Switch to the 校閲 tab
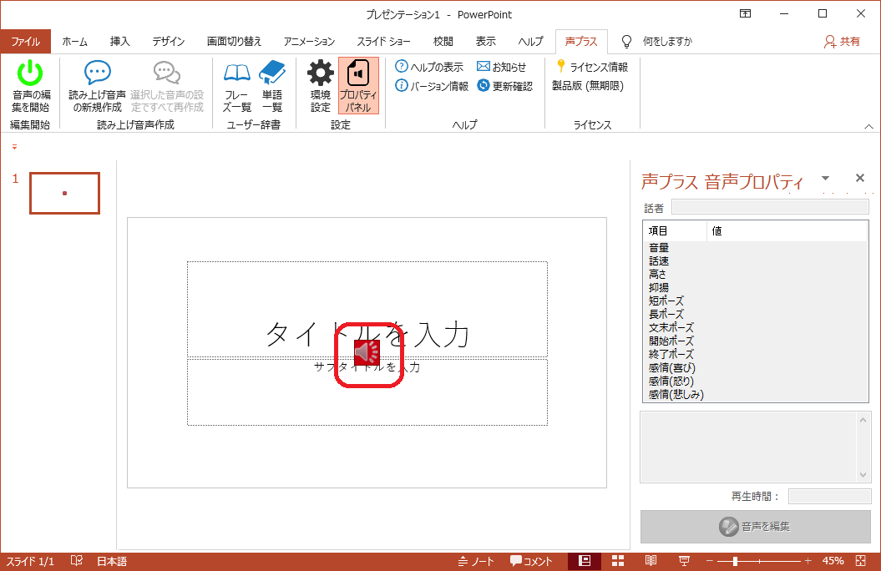The width and height of the screenshot is (881, 571). (443, 42)
